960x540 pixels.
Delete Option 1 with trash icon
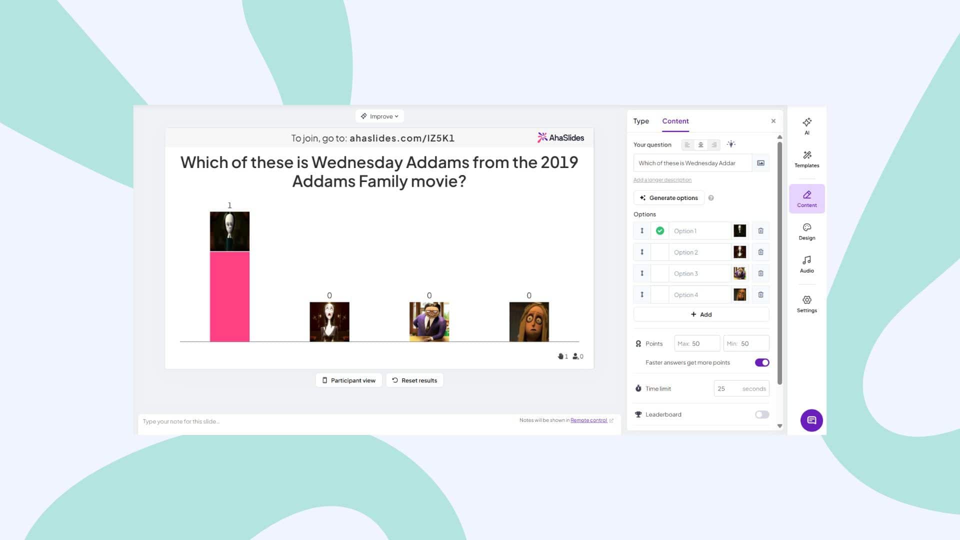point(760,231)
